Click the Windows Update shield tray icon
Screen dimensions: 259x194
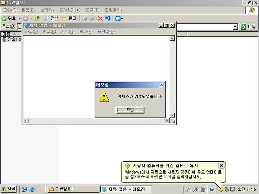point(221,190)
